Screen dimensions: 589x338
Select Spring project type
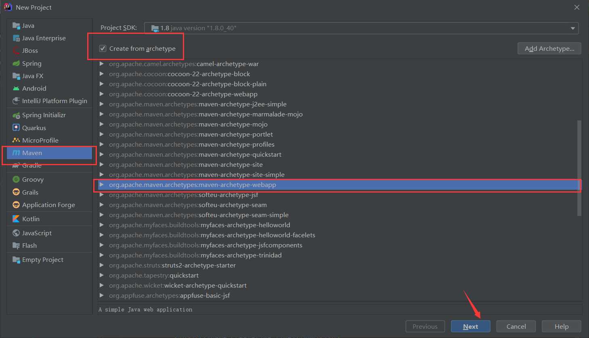pos(49,63)
